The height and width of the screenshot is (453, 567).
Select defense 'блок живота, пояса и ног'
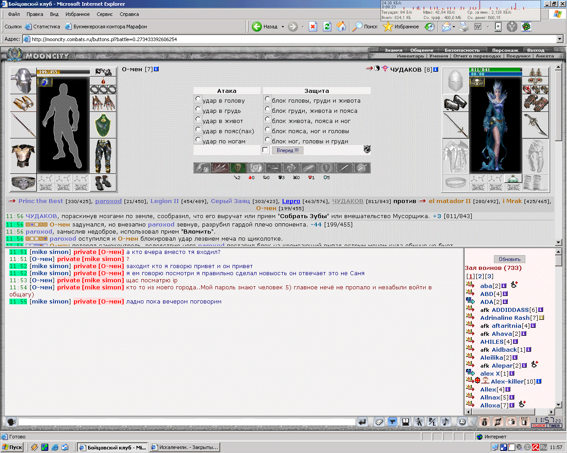(x=267, y=119)
